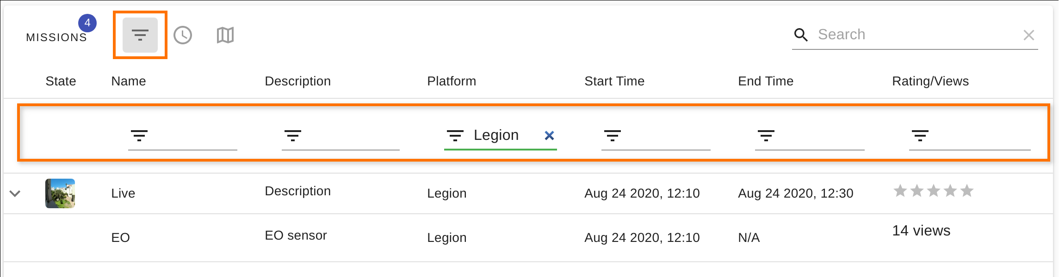Rate the Live mission five stars
Screen dimensions: 1059x277
pos(967,191)
